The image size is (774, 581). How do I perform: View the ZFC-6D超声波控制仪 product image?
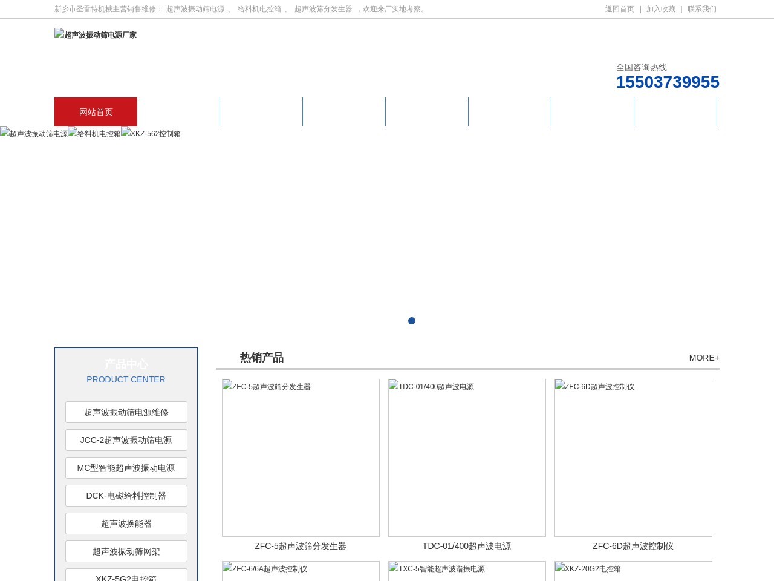[x=633, y=458]
